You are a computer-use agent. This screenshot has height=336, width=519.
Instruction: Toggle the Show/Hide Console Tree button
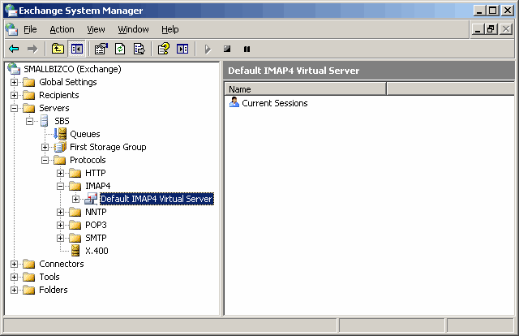click(x=77, y=49)
